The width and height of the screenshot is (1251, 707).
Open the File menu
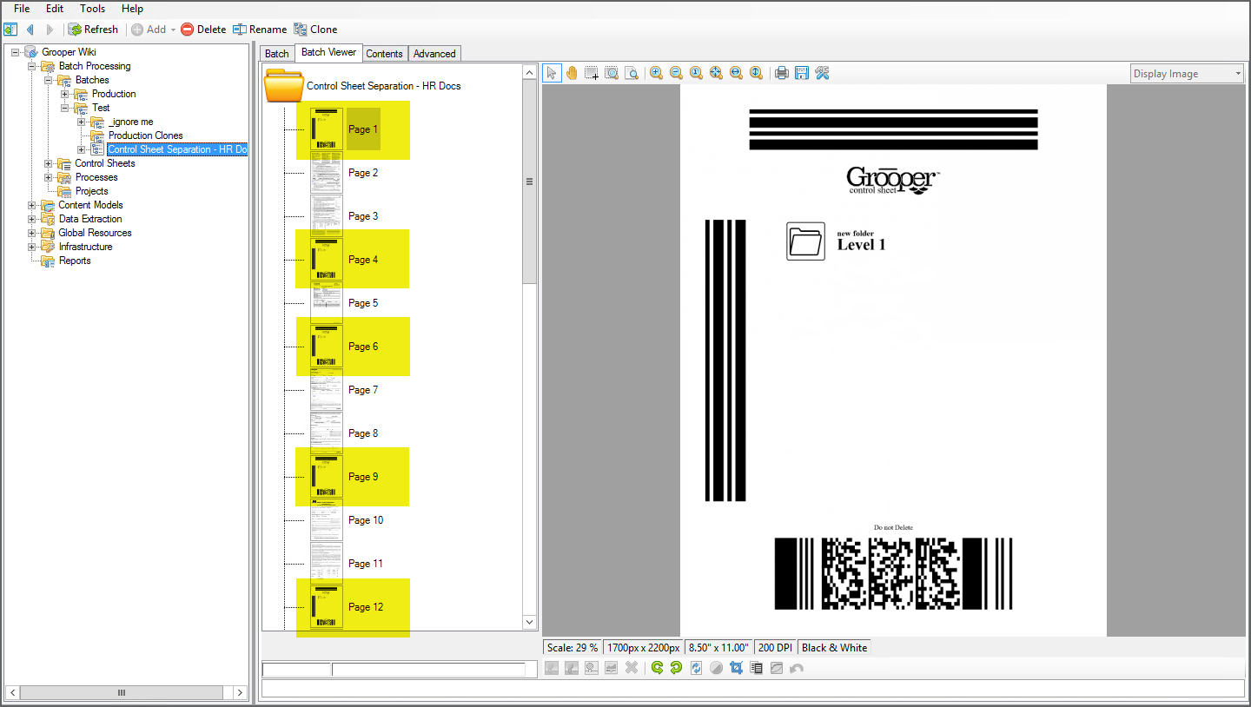click(22, 9)
